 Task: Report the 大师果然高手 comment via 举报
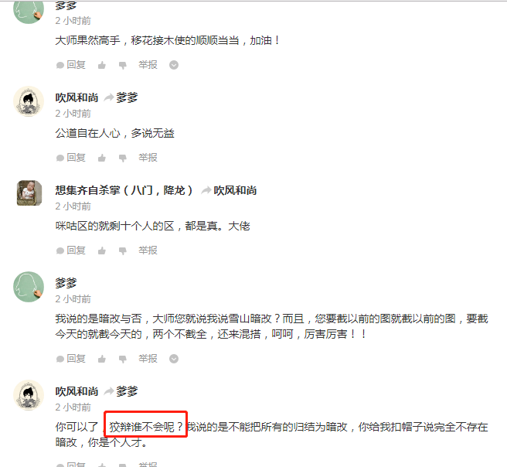(148, 65)
